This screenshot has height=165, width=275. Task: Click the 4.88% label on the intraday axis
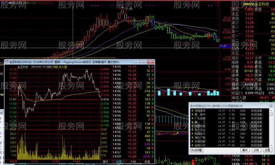point(105,69)
